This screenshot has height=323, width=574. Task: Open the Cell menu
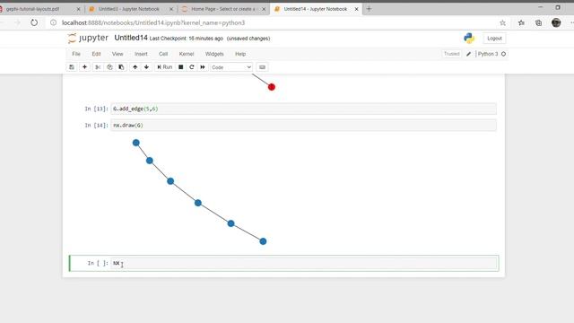(163, 54)
